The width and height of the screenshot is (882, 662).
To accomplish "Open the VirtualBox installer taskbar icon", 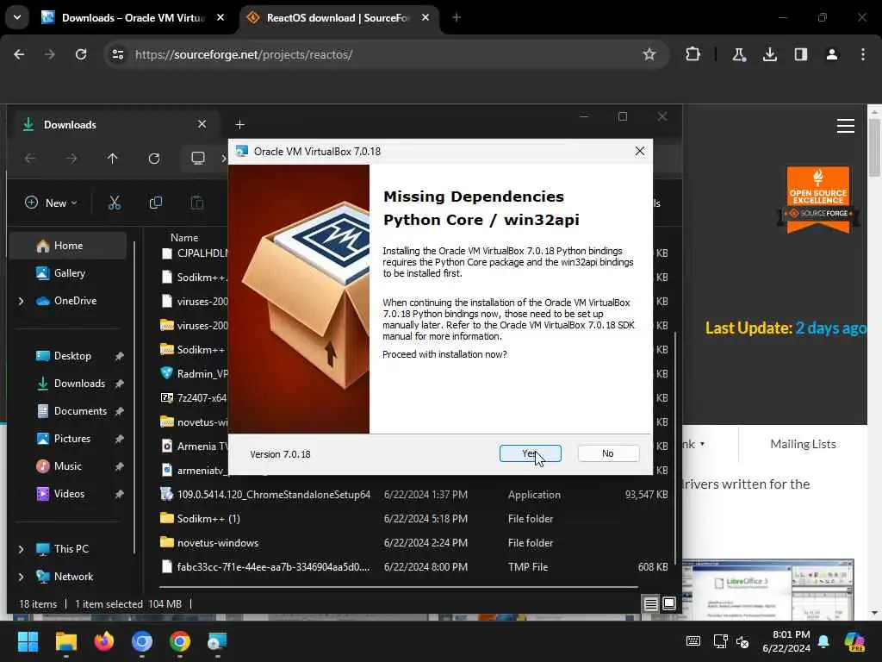I will point(217,641).
